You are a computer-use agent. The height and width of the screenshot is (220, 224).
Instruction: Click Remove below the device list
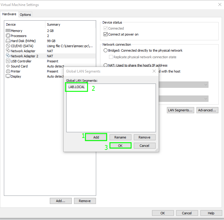[x=85, y=201]
